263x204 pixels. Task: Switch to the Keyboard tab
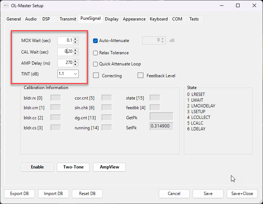click(x=159, y=19)
